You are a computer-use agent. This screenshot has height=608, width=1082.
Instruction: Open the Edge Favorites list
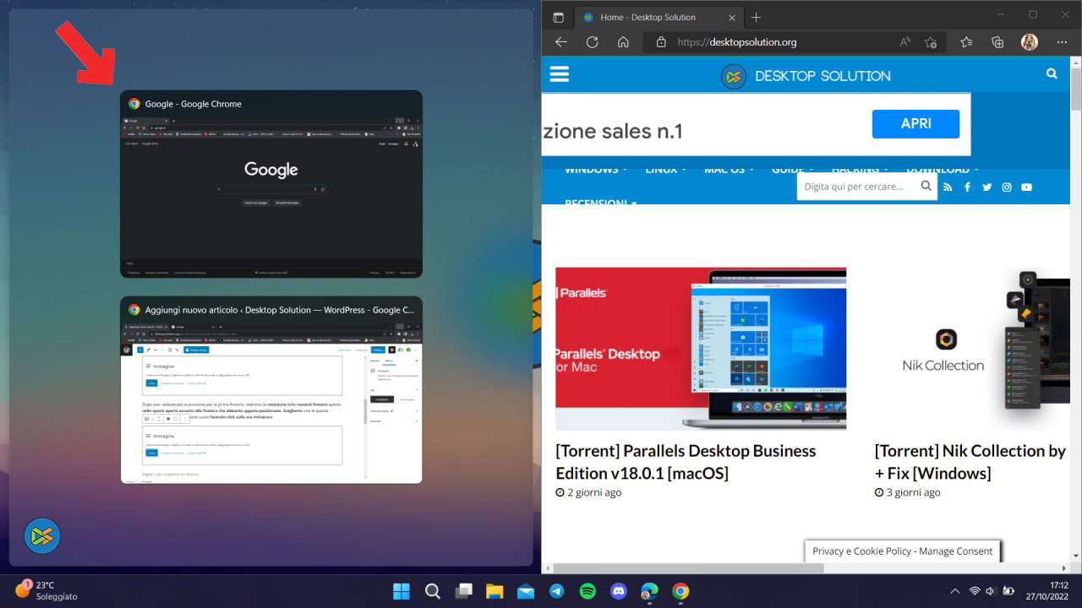point(967,42)
